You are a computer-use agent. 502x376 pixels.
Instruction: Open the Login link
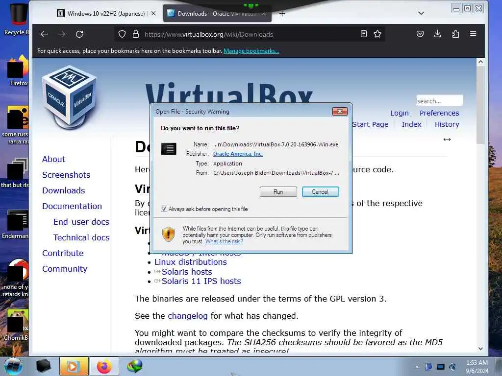click(399, 113)
